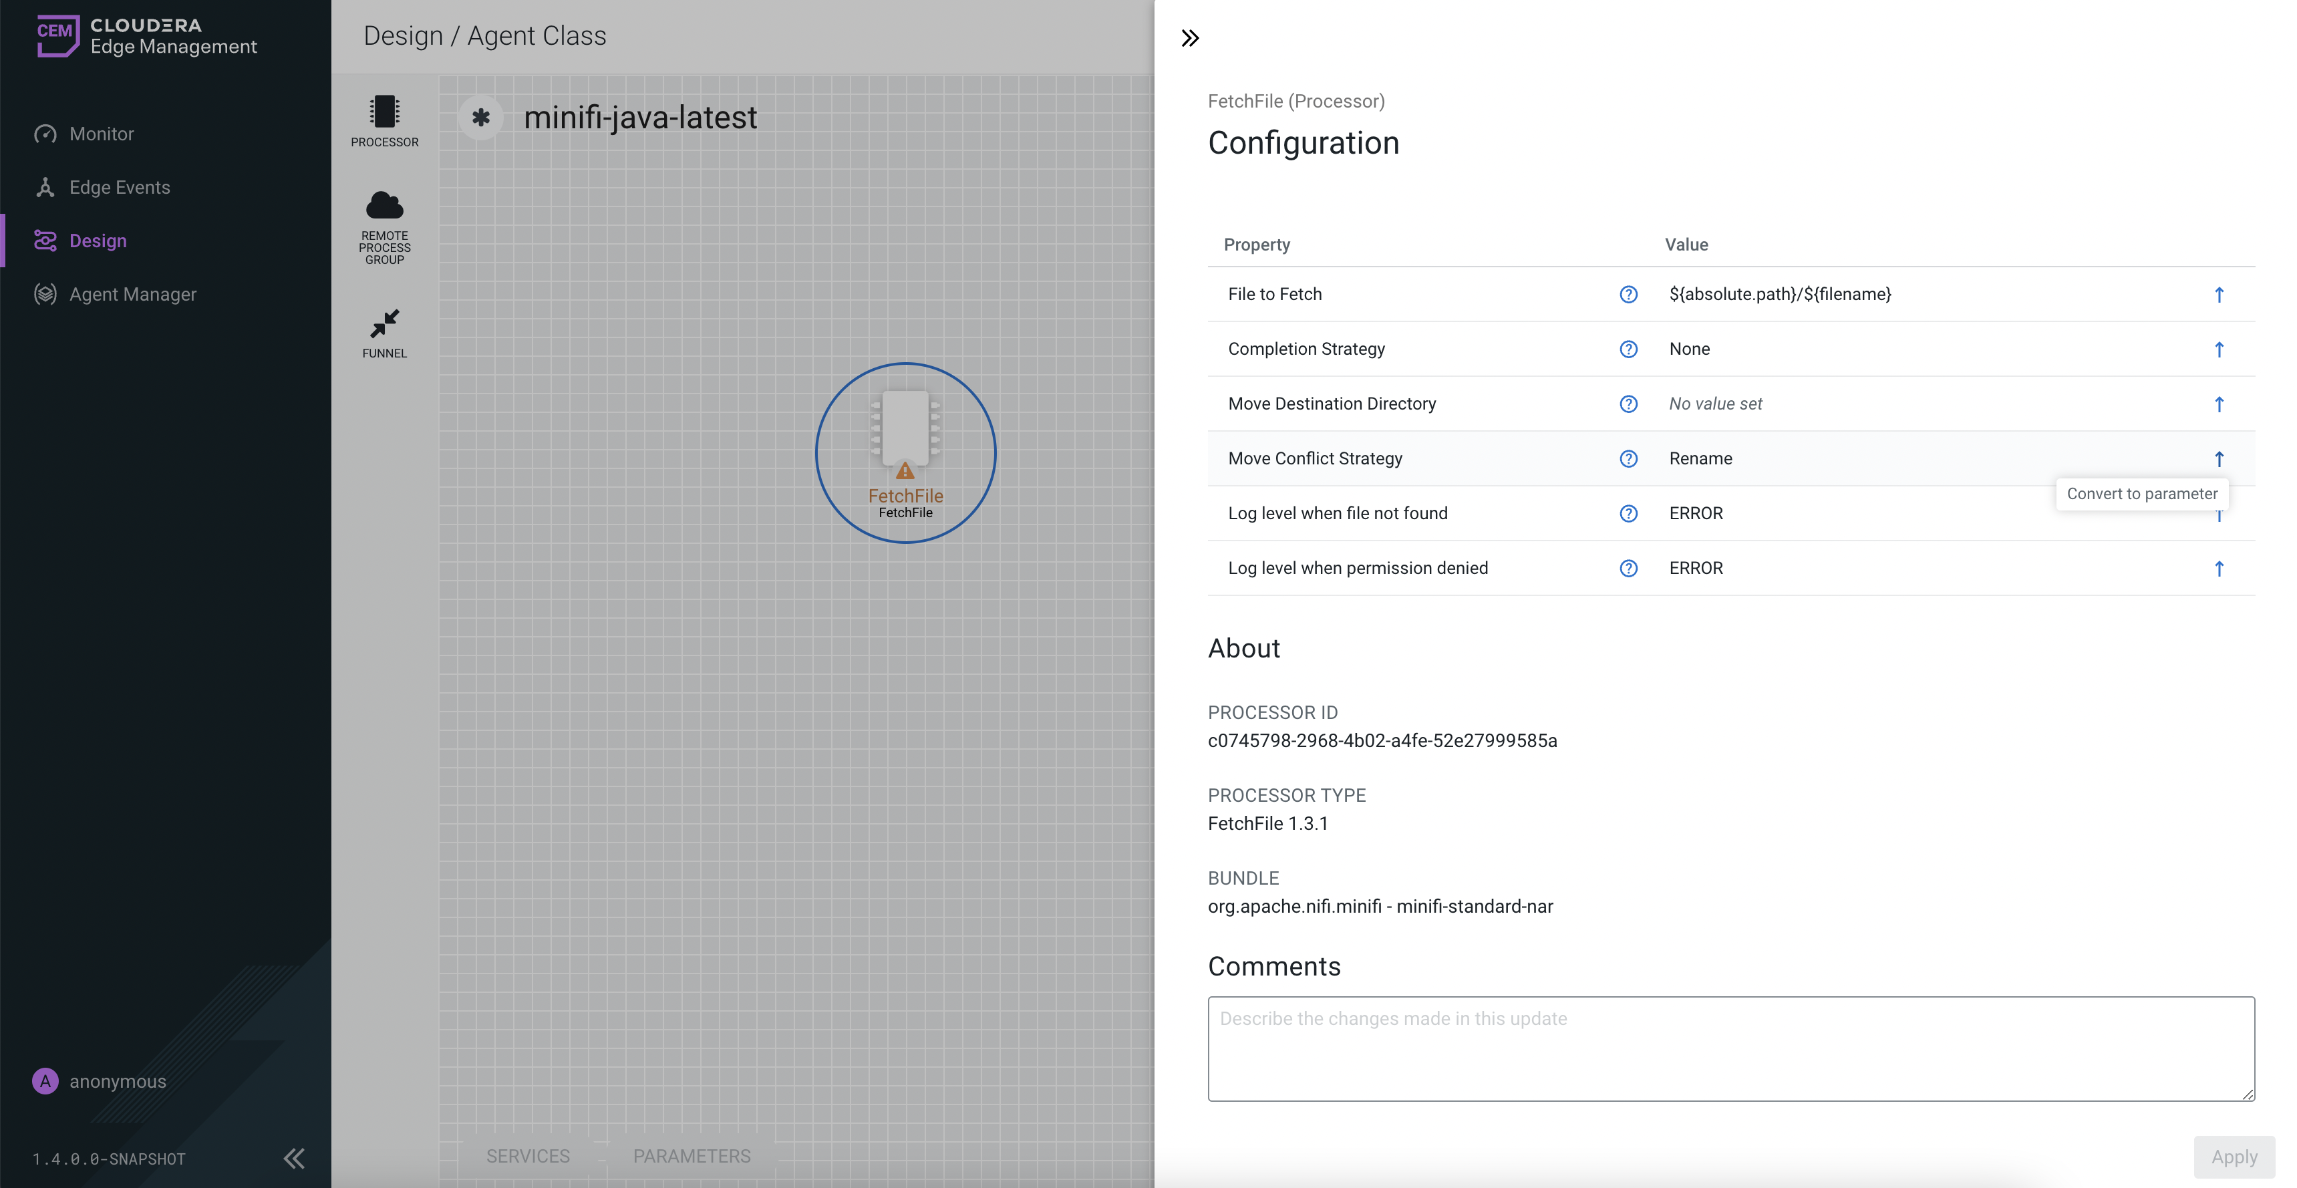2297x1188 pixels.
Task: Go to Edge Events section
Action: (x=120, y=187)
